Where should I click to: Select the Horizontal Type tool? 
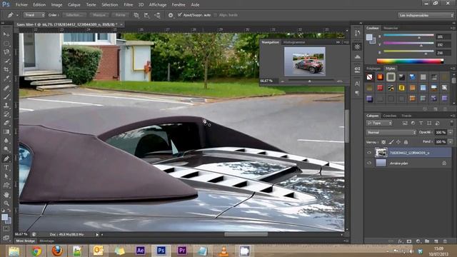coord(6,168)
